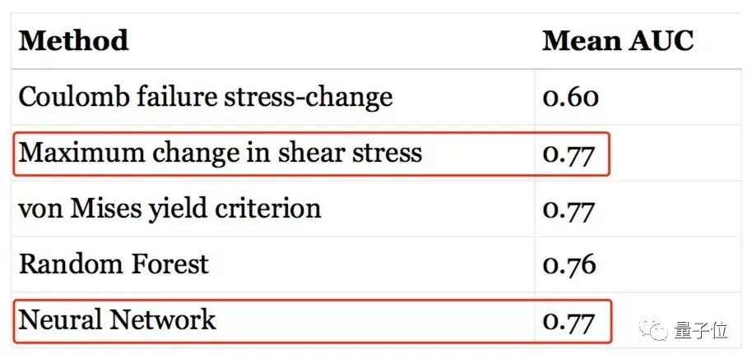The height and width of the screenshot is (363, 752).
Task: Click the 量子位 watermark text
Action: 707,329
